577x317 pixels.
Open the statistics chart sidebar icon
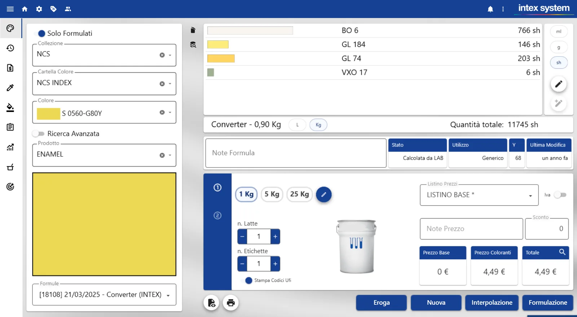tap(10, 147)
